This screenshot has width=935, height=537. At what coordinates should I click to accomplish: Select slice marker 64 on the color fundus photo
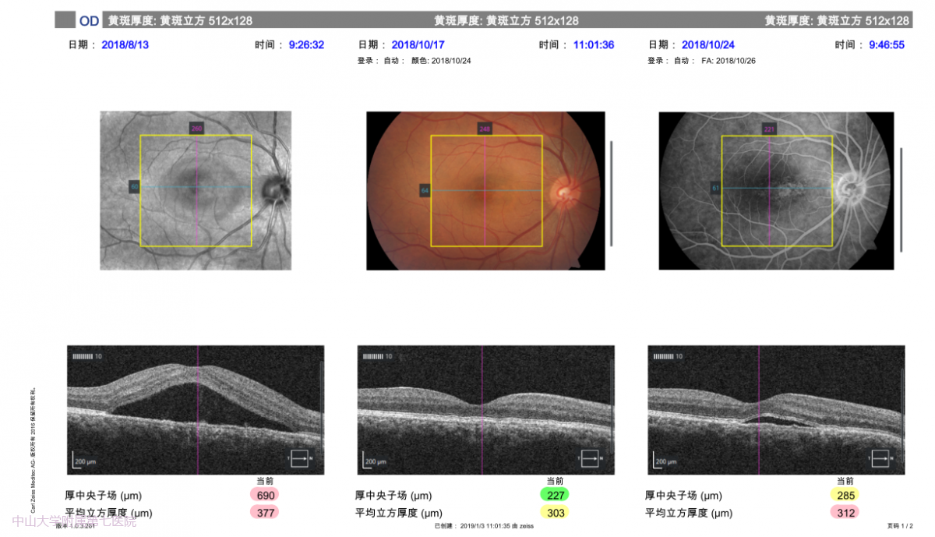pyautogui.click(x=425, y=190)
